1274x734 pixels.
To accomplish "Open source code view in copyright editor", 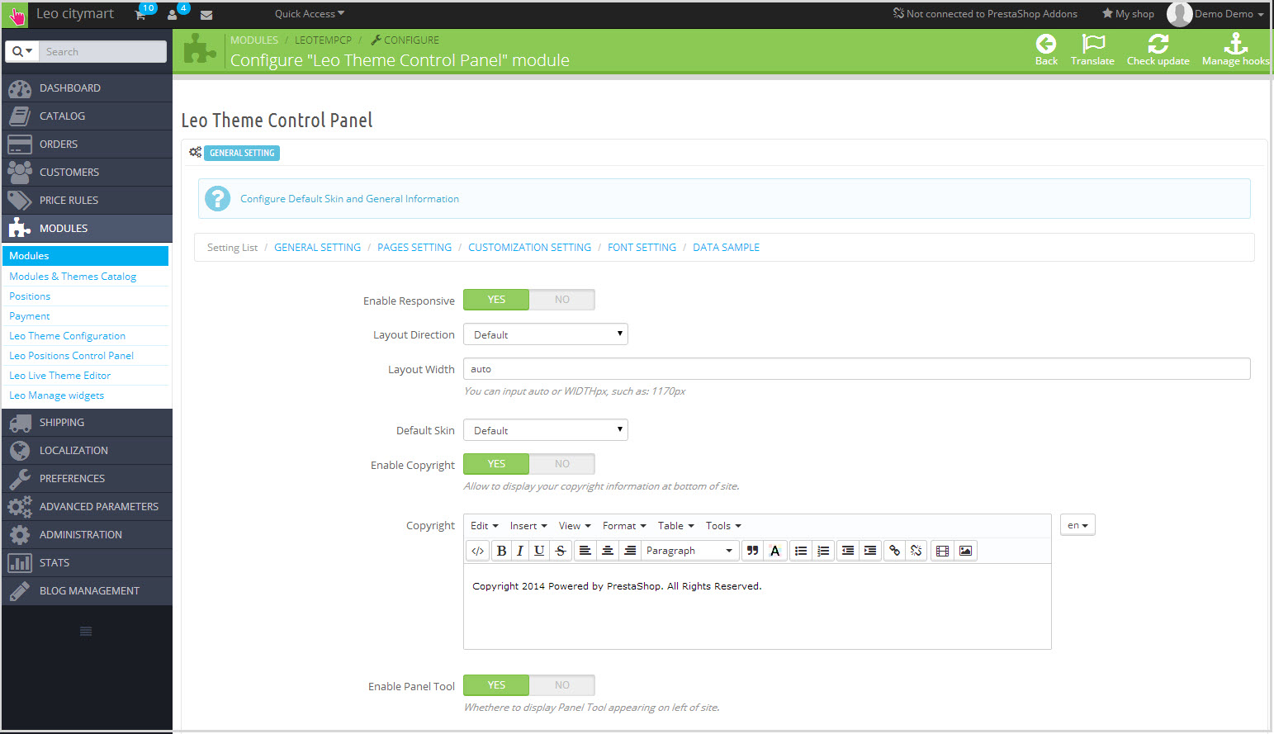I will click(x=477, y=551).
